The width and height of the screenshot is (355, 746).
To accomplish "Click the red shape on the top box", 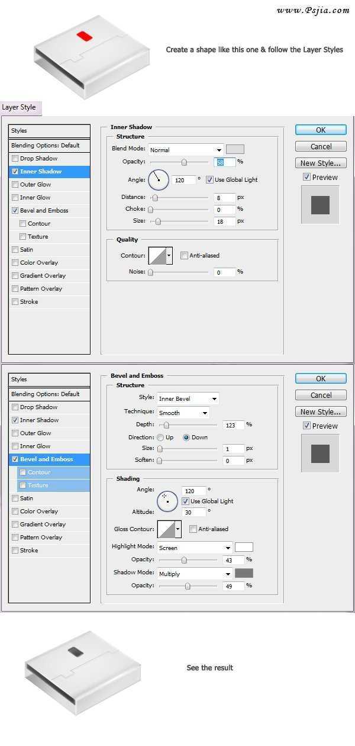I will coord(85,37).
